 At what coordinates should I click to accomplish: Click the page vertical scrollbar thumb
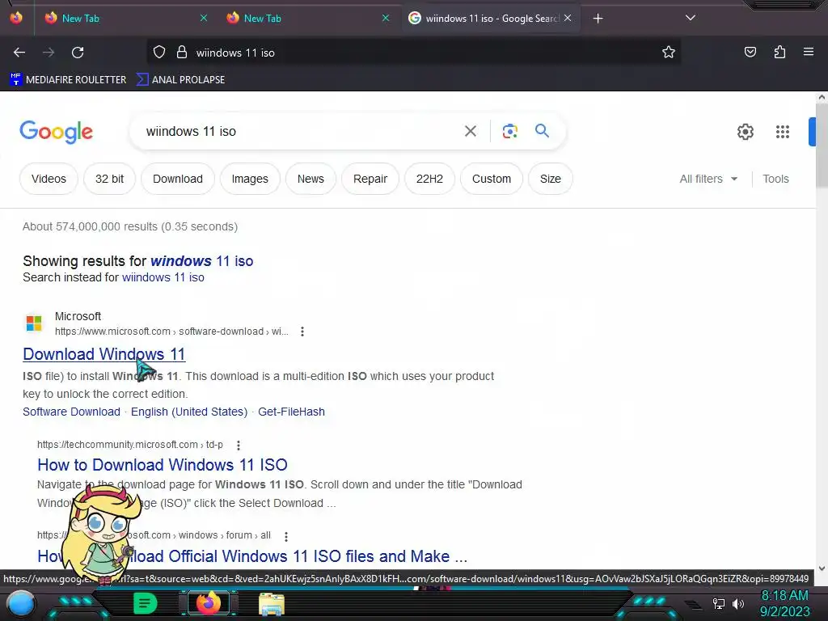click(x=822, y=145)
